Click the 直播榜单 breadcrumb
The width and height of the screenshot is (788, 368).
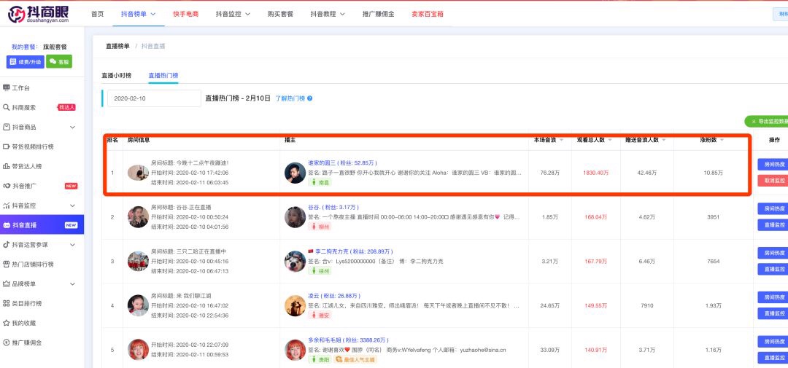(x=117, y=46)
